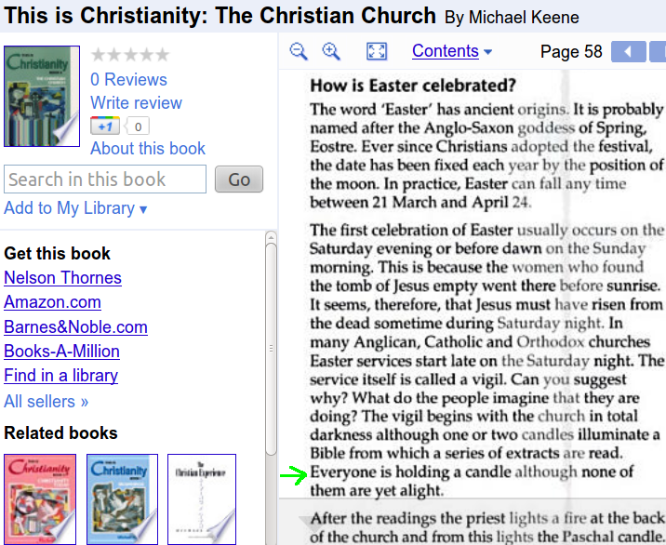This screenshot has height=545, width=666.
Task: Visit the Amazon.com seller link
Action: 52,302
